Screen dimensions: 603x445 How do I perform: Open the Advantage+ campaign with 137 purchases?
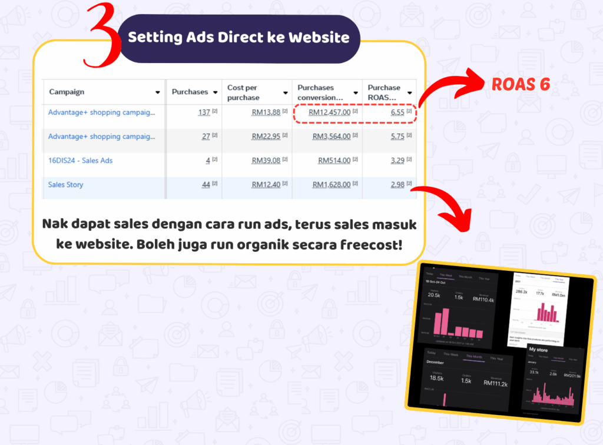101,112
